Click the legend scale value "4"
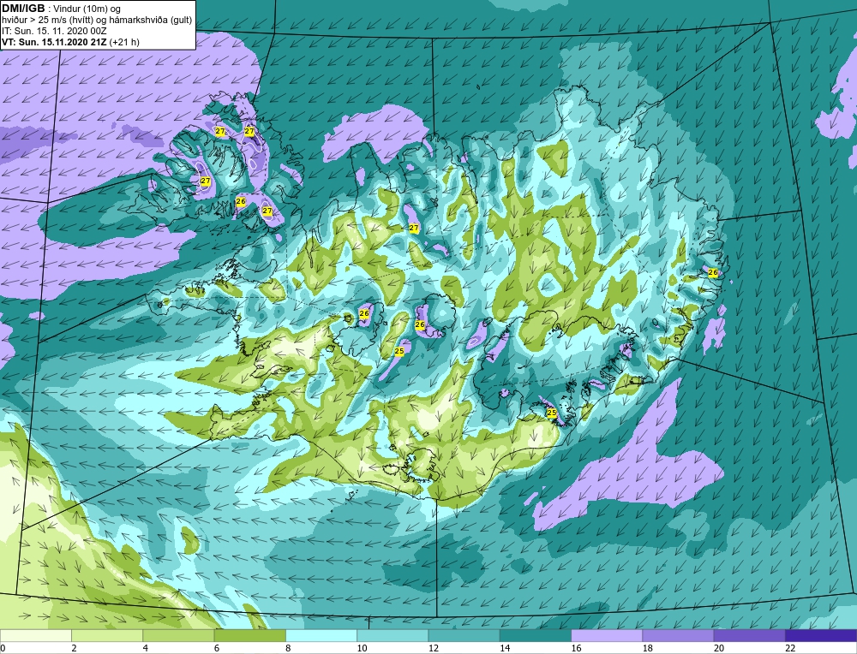 click(146, 648)
